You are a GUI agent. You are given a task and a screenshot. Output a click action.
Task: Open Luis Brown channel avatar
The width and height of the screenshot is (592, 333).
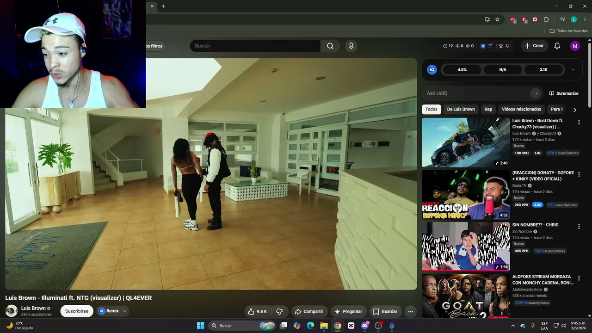[x=12, y=311]
